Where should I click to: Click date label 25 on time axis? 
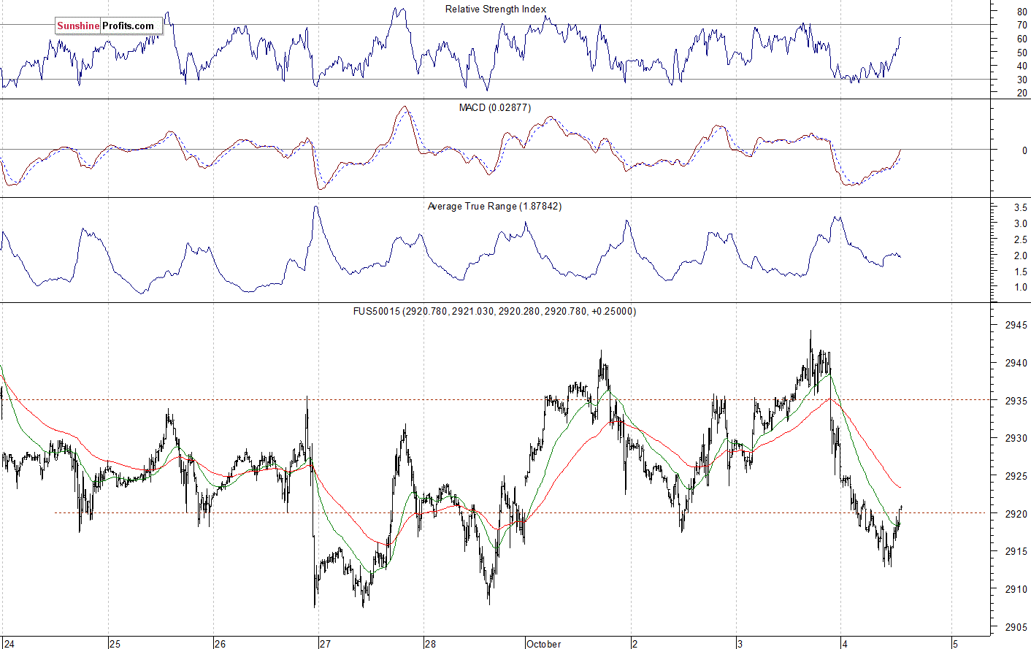pos(115,644)
